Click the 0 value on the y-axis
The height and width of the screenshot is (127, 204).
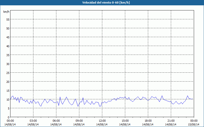[9, 117]
